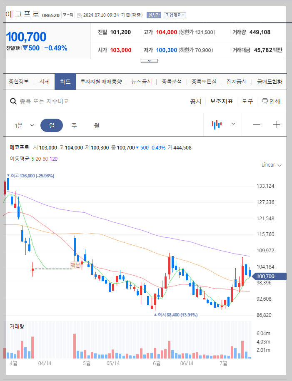Click the 거래량 449,108 value

point(260,32)
